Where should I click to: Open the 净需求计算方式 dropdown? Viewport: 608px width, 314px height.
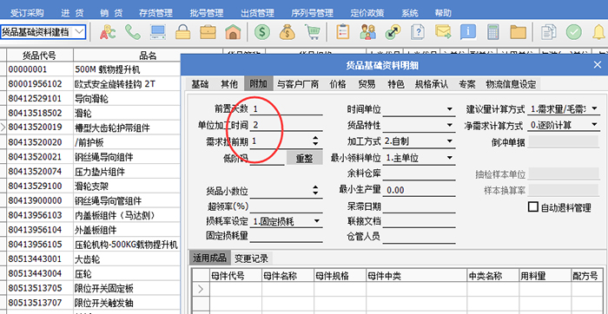pos(594,125)
